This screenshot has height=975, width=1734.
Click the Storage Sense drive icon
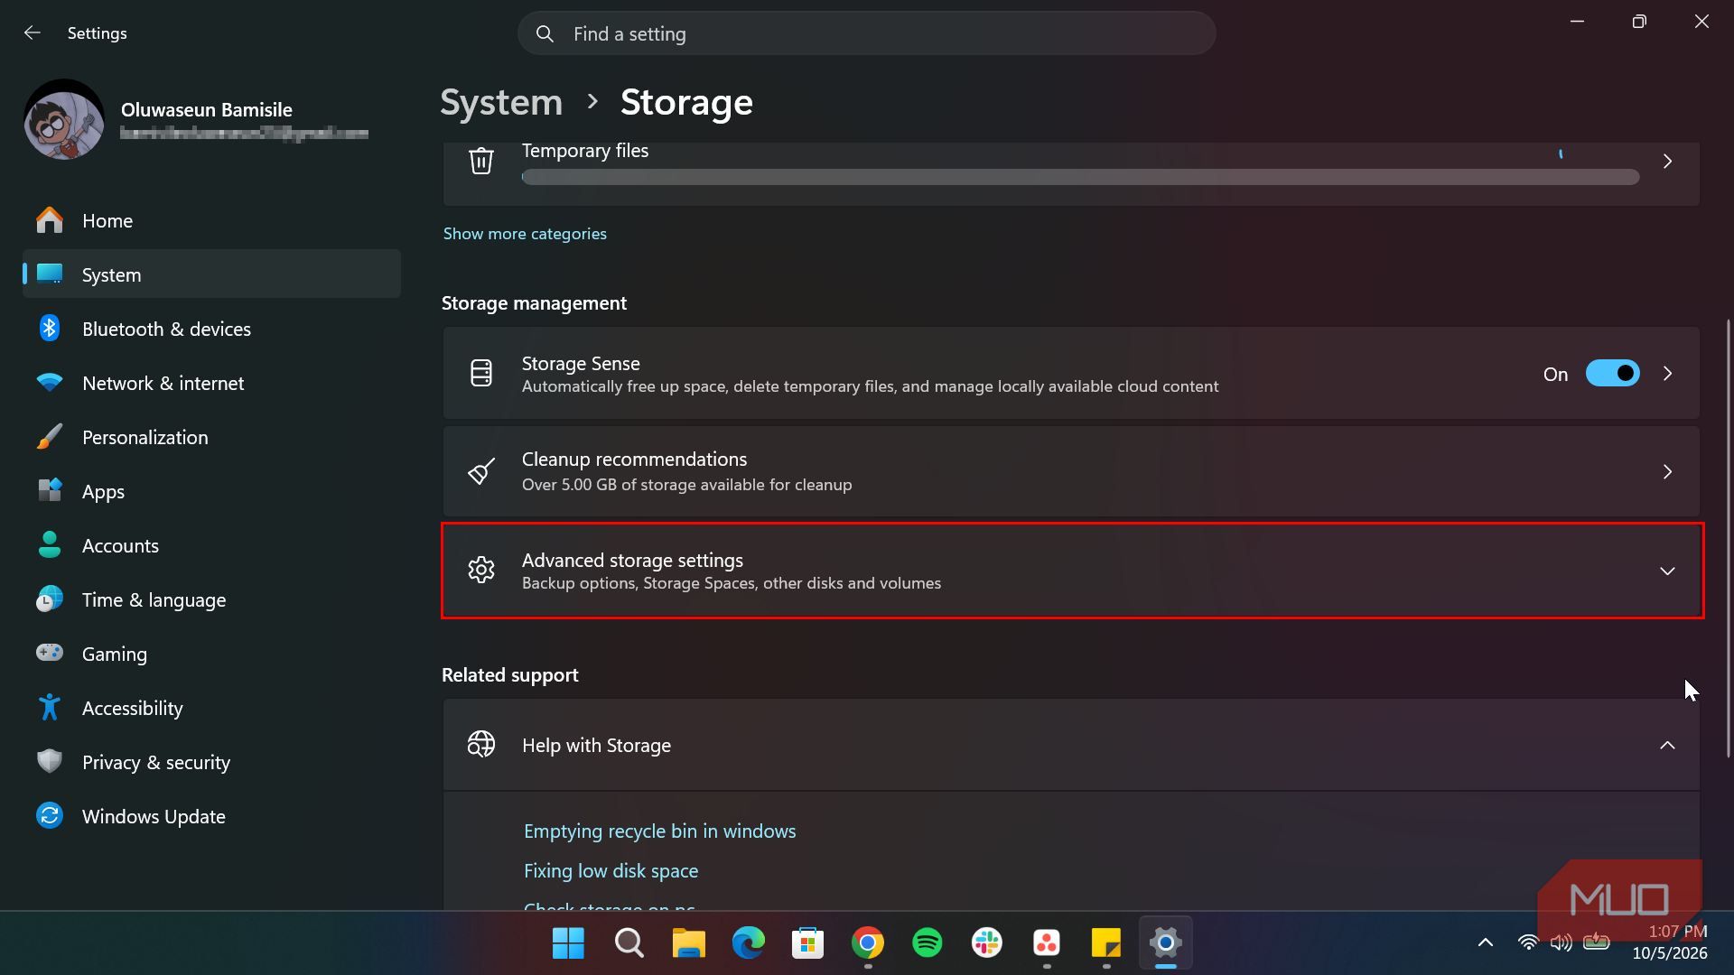(481, 373)
